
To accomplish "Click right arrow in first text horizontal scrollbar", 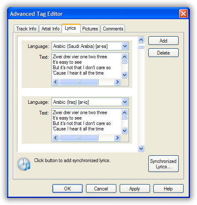I will tap(117, 82).
